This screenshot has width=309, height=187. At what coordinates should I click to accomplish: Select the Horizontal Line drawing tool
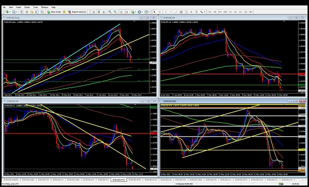click(171, 12)
